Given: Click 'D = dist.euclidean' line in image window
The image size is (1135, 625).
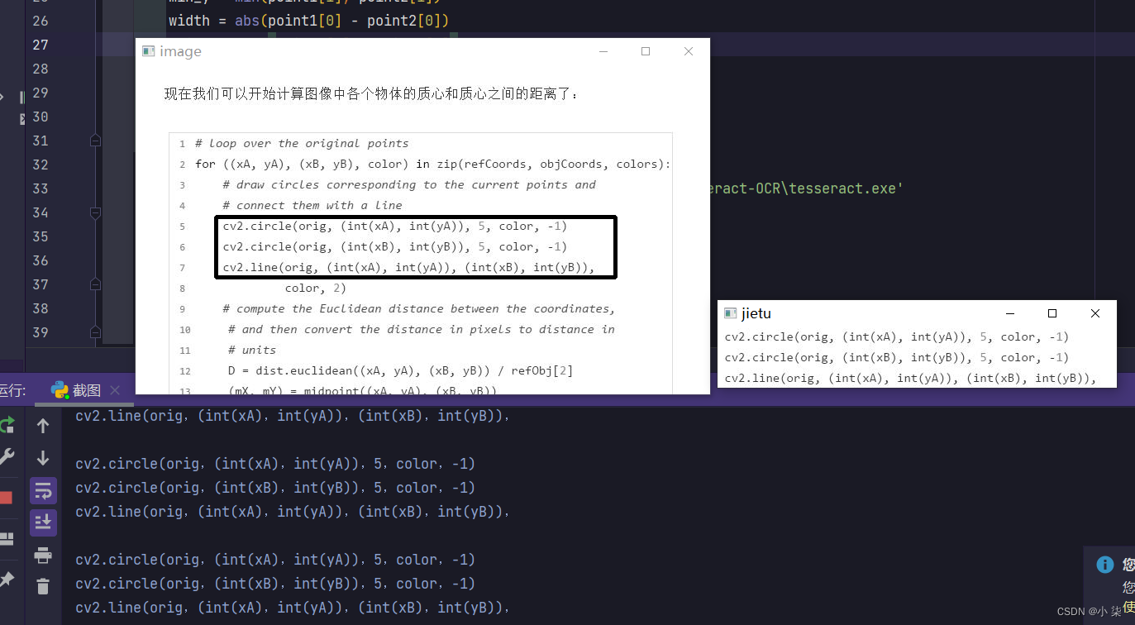Looking at the screenshot, I should (401, 370).
